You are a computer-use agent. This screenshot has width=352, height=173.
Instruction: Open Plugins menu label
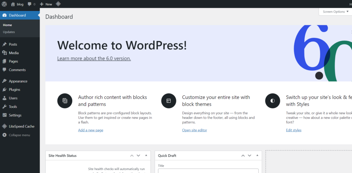click(x=14, y=90)
